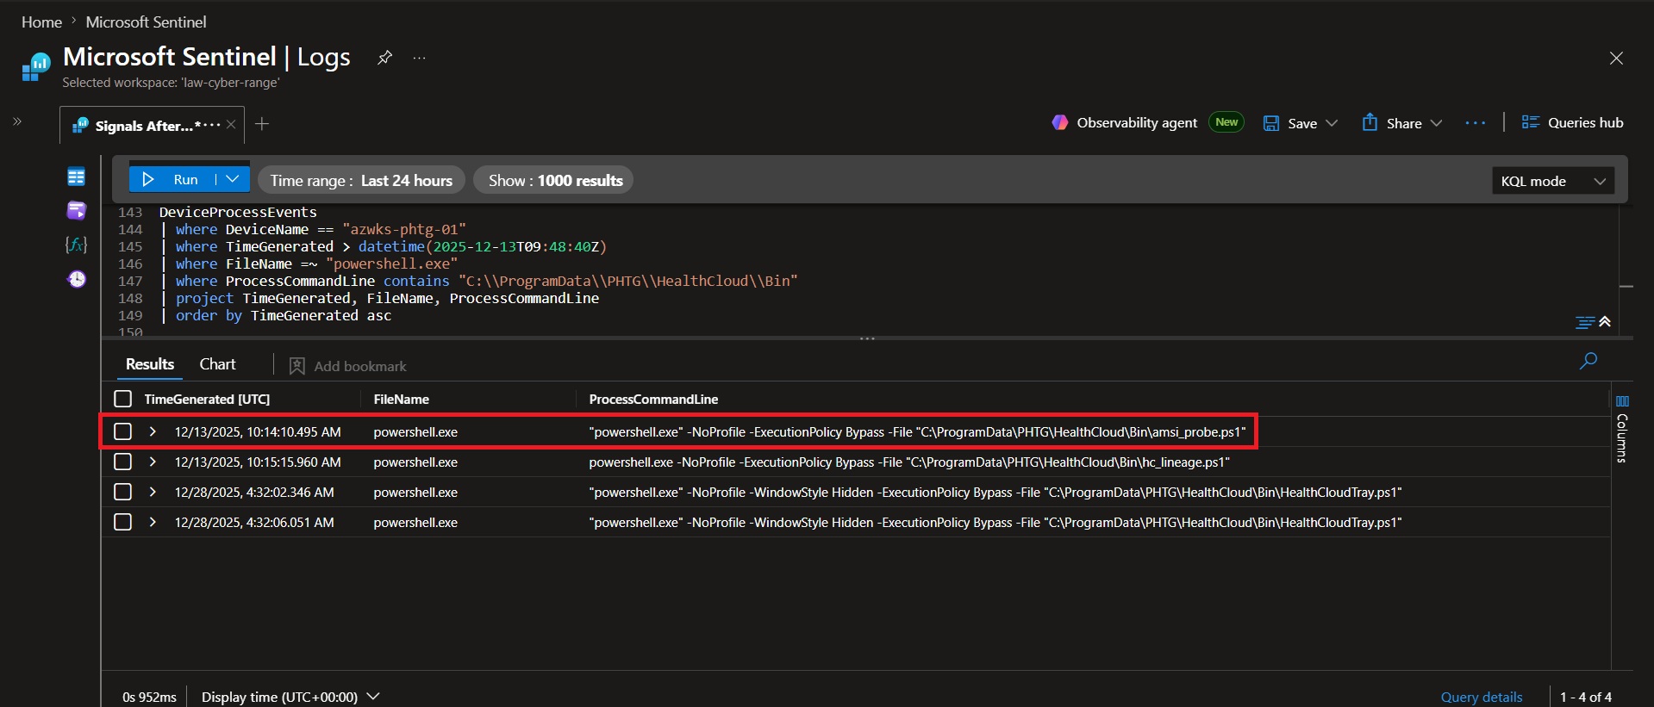Open the Tables panel icon in sidebar

tap(77, 177)
